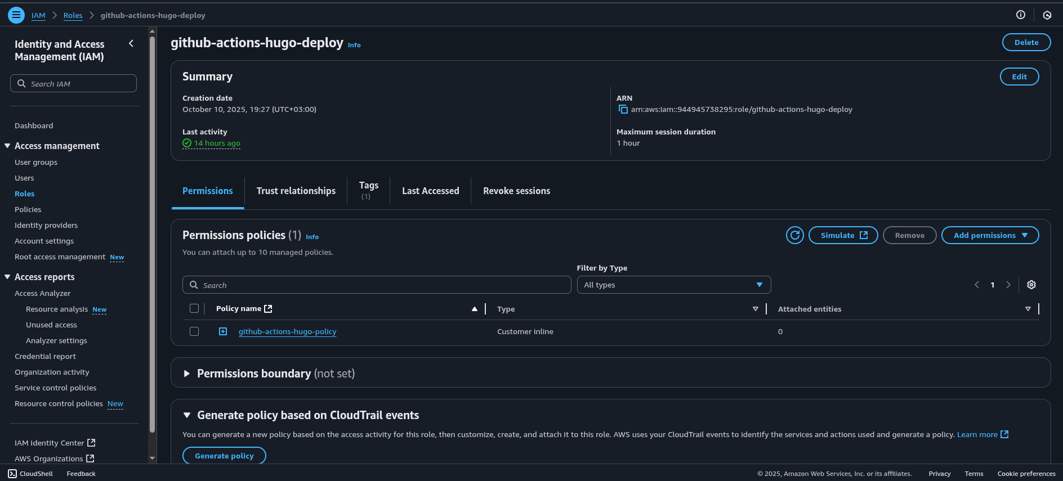1063x481 pixels.
Task: Click the Roles breadcrumb link
Action: point(73,15)
